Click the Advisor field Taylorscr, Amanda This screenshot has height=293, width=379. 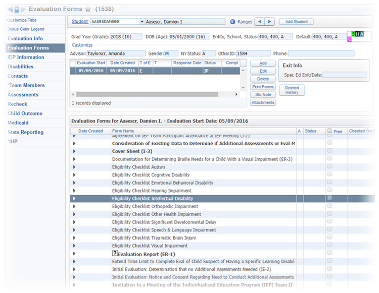(x=116, y=53)
